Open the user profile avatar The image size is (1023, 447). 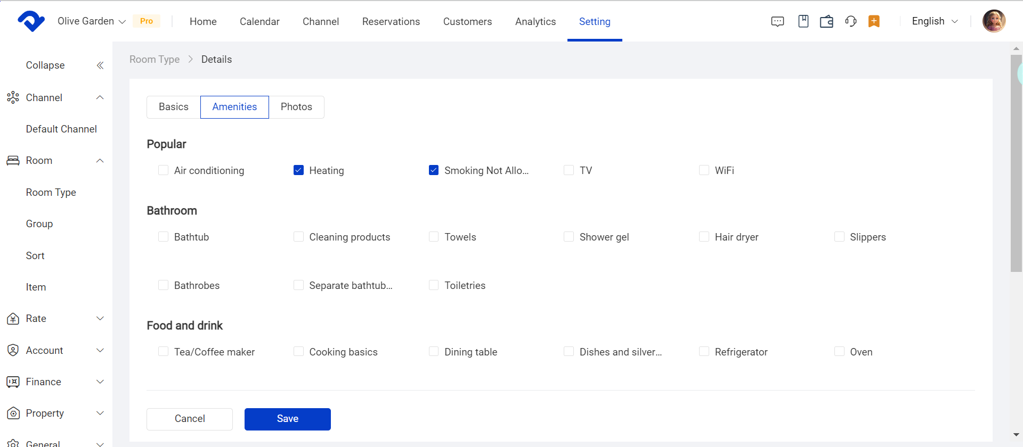pyautogui.click(x=994, y=21)
